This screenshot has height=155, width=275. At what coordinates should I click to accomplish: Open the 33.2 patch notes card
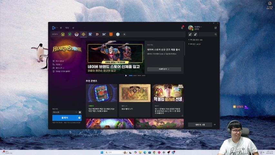tap(135, 100)
